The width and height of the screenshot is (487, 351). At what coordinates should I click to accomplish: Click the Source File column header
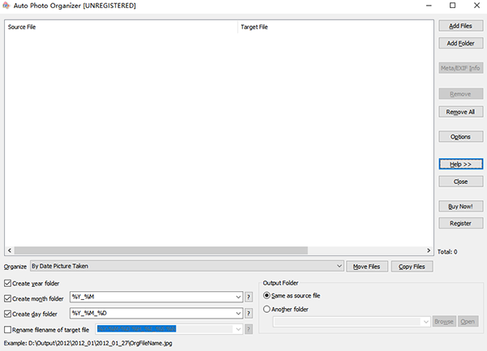(121, 27)
